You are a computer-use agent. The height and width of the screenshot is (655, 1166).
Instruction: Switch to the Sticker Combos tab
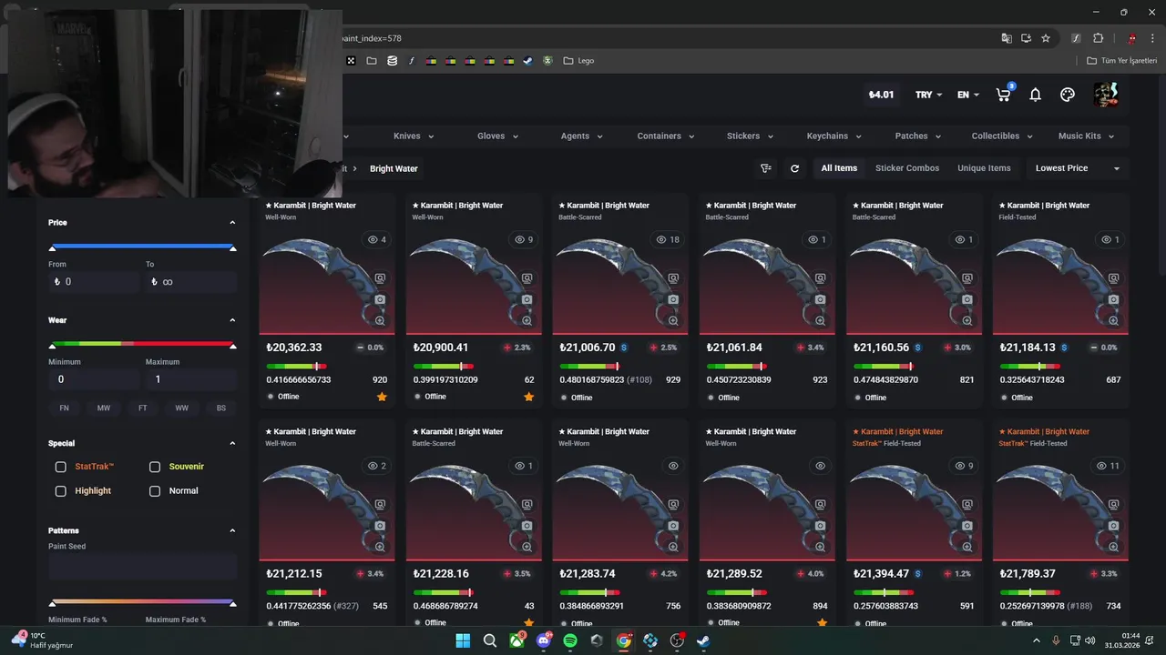pos(907,168)
